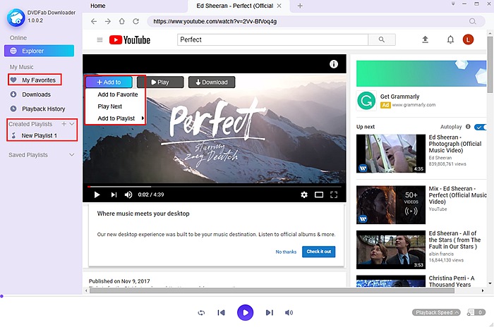Choose Play Next from the menu

109,106
